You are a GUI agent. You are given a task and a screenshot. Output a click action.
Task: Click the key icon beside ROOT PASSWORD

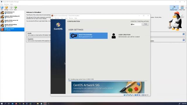coord(74,36)
